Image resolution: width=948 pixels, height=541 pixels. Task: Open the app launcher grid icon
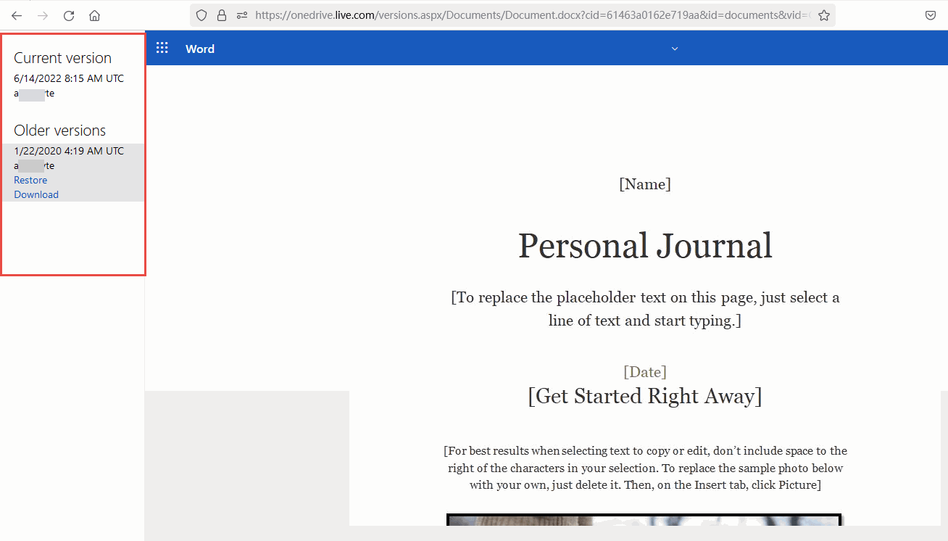coord(162,48)
